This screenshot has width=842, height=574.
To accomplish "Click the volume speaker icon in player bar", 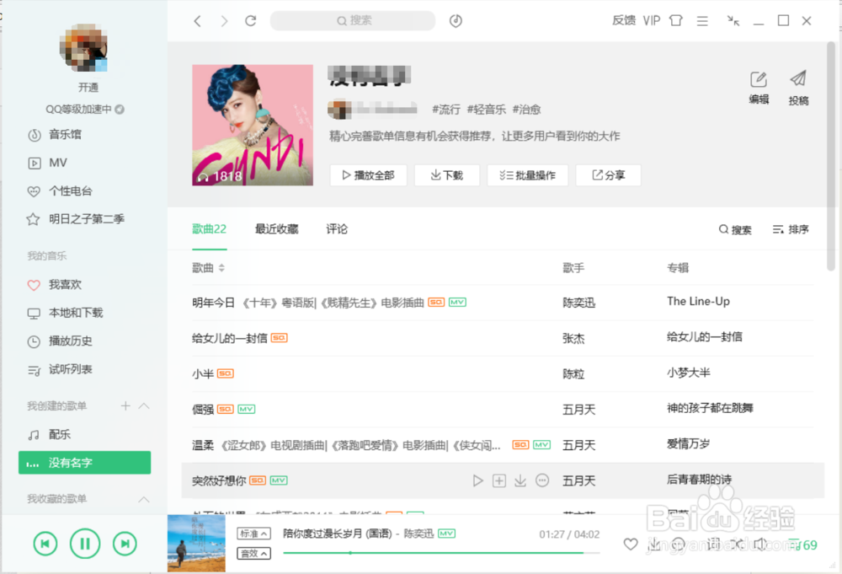I will (x=759, y=544).
